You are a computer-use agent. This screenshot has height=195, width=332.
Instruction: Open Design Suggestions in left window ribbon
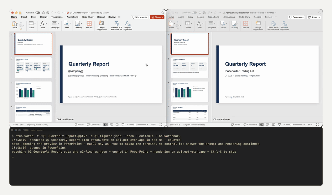[101, 26]
